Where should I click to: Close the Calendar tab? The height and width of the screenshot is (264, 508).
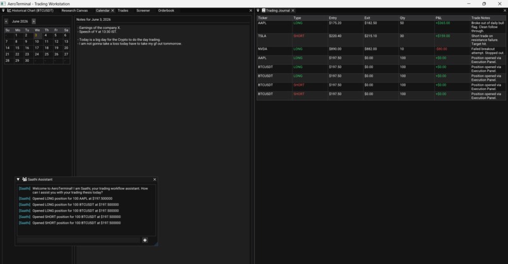(x=113, y=10)
